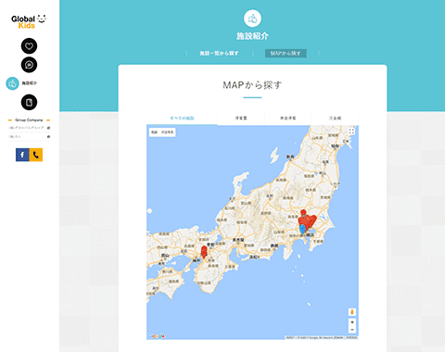Switch to the 保育園 tab
Screen dimensions: 445x352
tap(241, 119)
